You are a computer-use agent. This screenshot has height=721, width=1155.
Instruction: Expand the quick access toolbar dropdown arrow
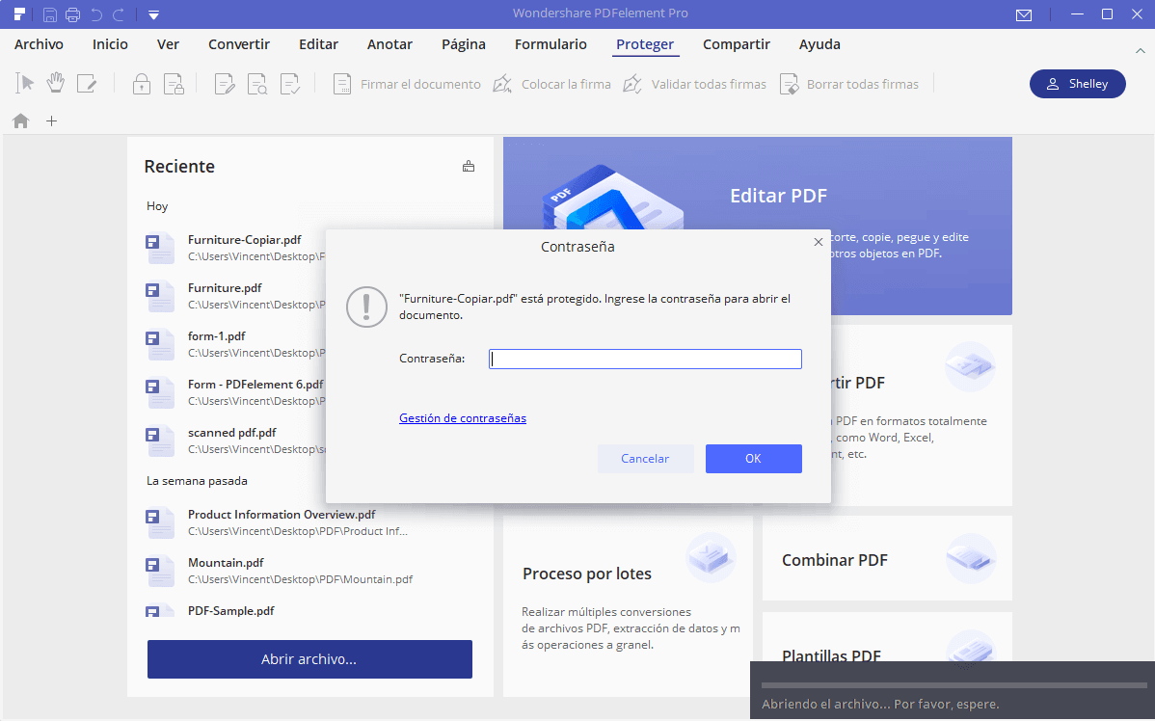pyautogui.click(x=154, y=14)
